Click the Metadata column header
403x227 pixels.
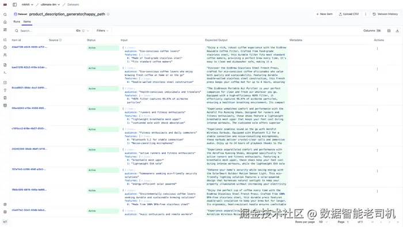[x=296, y=40]
